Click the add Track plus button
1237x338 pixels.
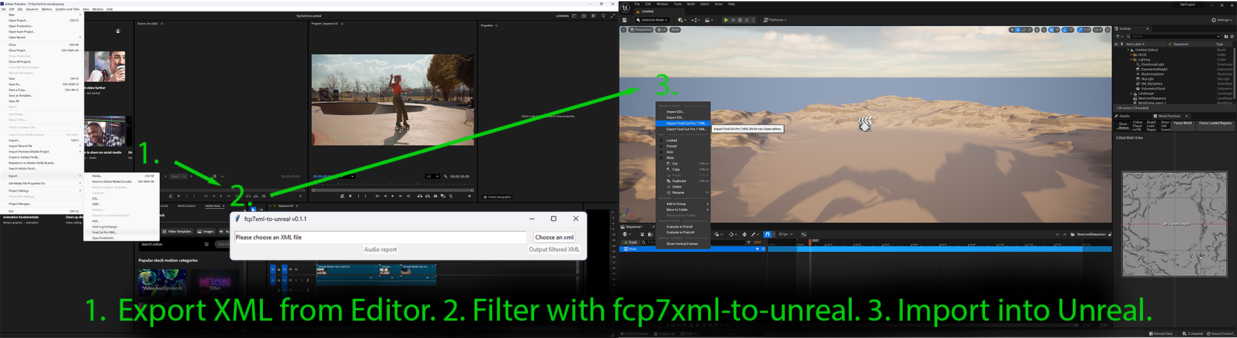[629, 242]
